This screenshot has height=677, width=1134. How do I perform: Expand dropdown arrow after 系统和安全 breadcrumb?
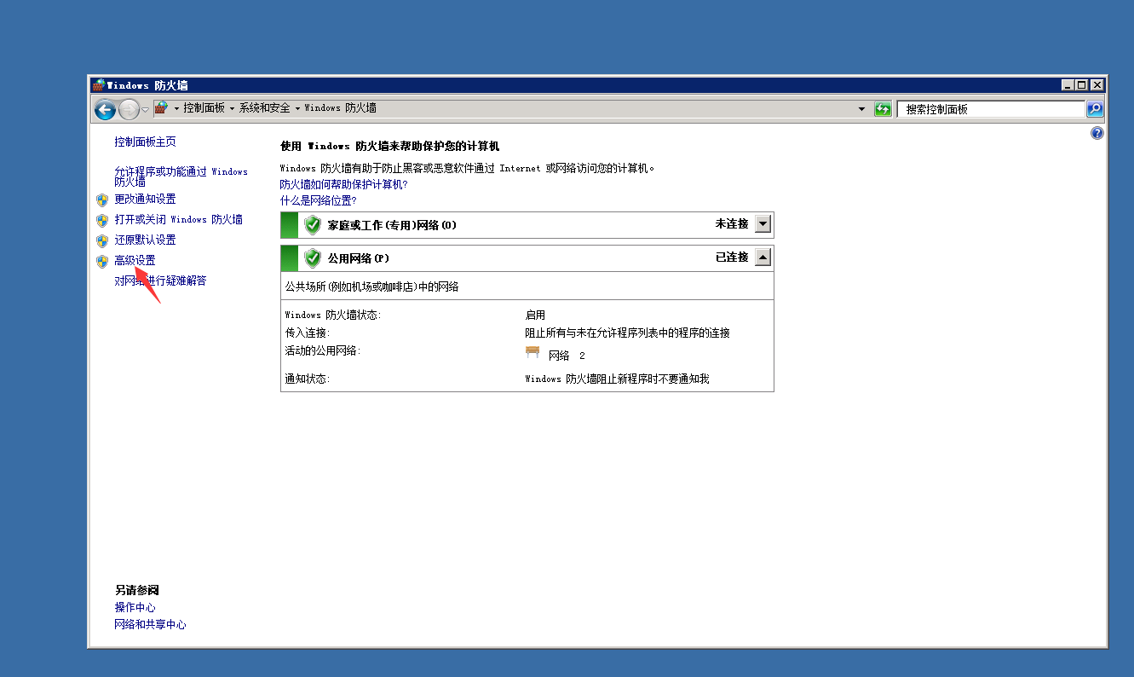pyautogui.click(x=297, y=108)
